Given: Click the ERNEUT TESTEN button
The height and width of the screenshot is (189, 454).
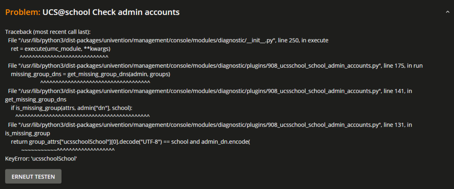Looking at the screenshot, I should click(x=33, y=176).
